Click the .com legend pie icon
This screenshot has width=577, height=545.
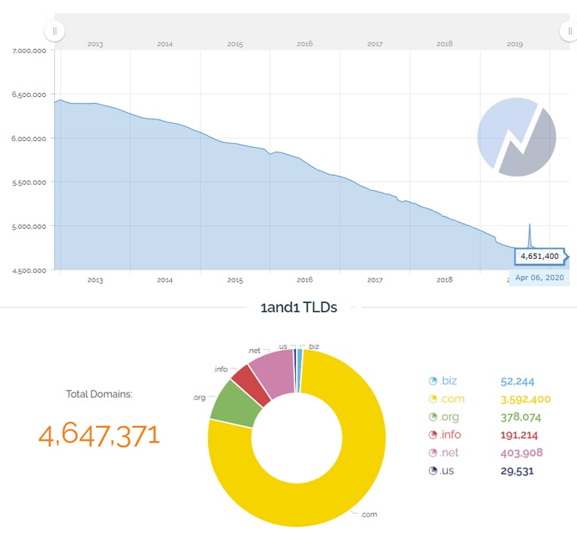(x=433, y=399)
